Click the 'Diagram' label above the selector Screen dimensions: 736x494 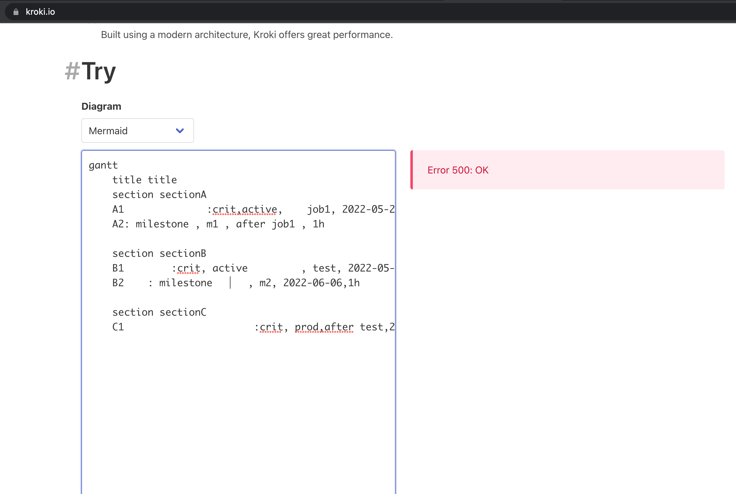pyautogui.click(x=101, y=106)
